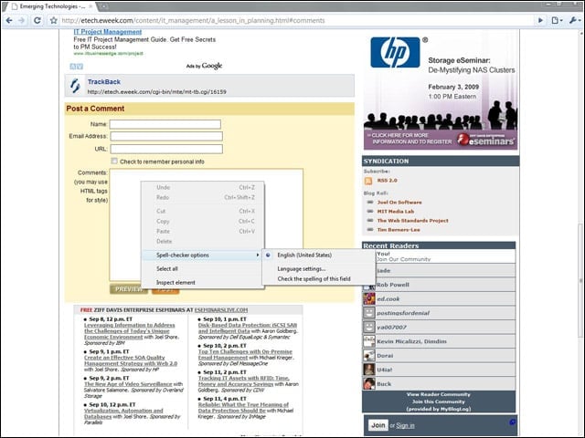Open Language settings... in the submenu
585x438 pixels.
tap(302, 268)
